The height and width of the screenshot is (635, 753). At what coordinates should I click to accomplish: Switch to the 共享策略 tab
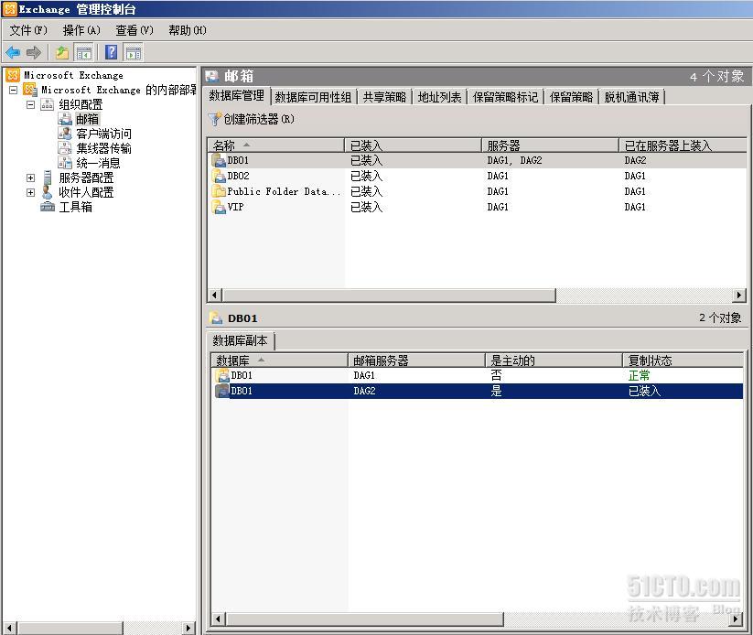(x=384, y=97)
